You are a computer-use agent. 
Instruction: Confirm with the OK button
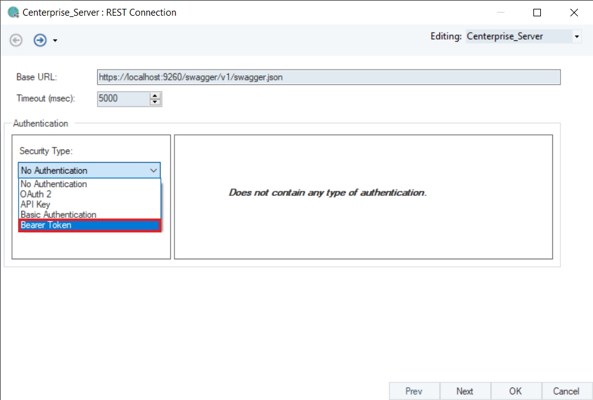(516, 391)
